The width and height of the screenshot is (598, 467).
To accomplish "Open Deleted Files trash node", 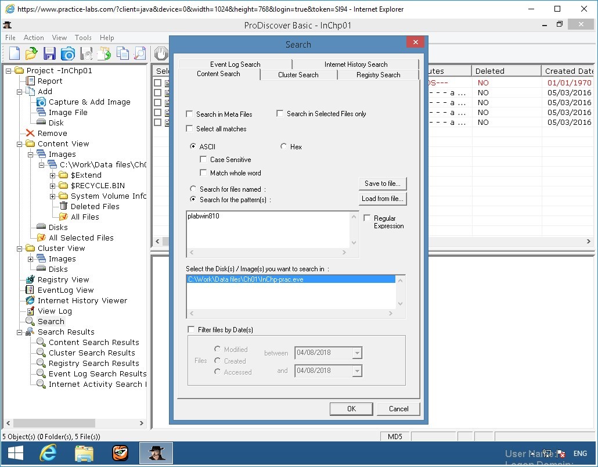I will [95, 206].
